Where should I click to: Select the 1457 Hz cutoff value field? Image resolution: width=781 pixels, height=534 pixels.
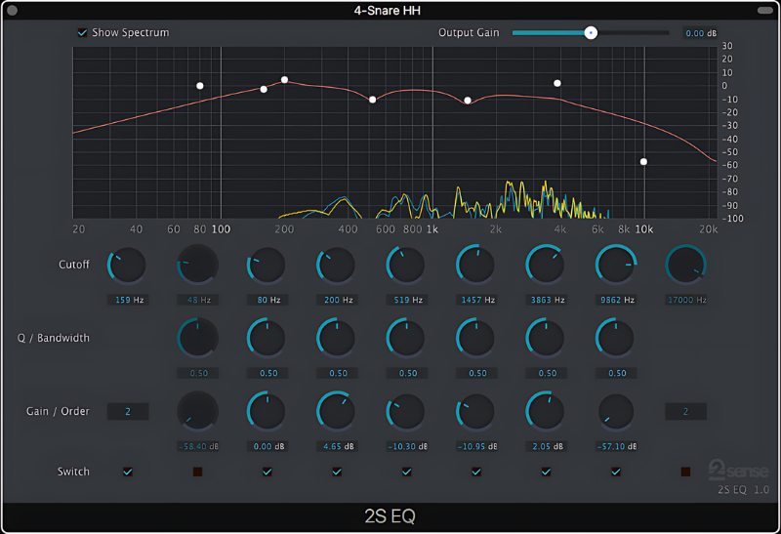[x=476, y=300]
